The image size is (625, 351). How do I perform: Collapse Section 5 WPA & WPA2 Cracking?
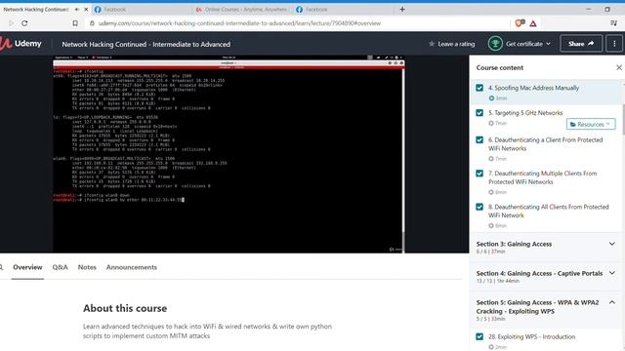point(546,310)
